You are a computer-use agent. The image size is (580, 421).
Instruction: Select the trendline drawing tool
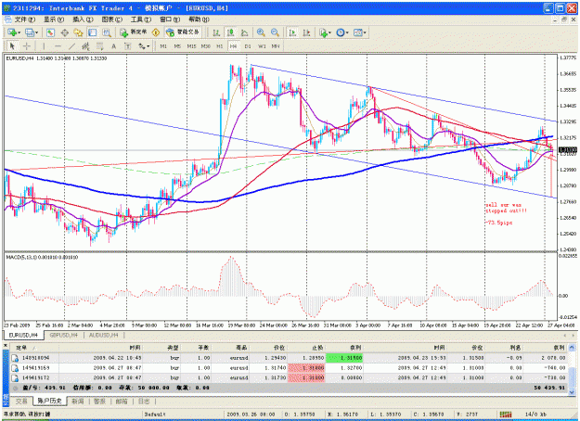pos(71,46)
